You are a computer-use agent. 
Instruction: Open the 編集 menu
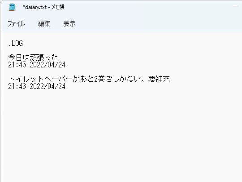click(44, 24)
